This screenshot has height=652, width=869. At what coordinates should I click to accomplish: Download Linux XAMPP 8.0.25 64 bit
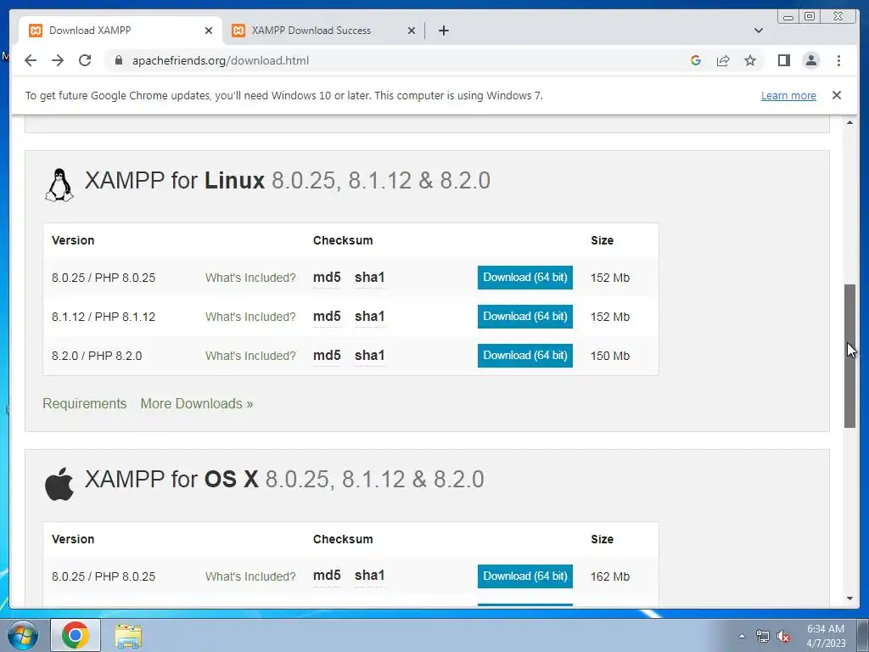click(524, 278)
